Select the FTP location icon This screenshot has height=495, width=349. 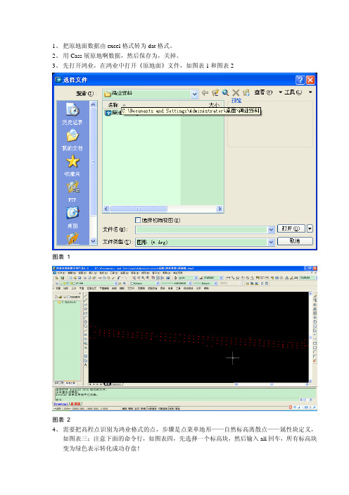[72, 192]
